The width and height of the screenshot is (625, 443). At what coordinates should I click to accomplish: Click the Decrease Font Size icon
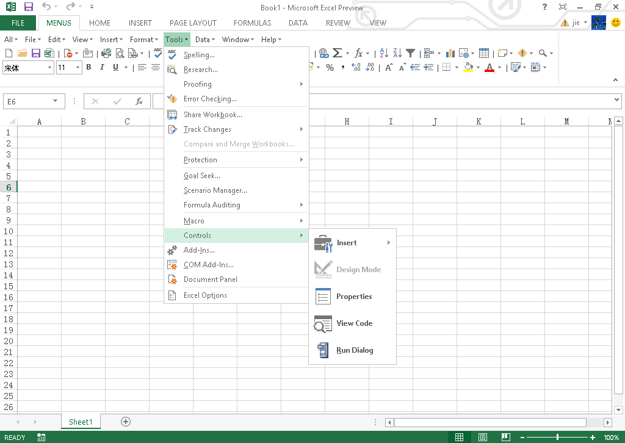pyautogui.click(x=402, y=68)
